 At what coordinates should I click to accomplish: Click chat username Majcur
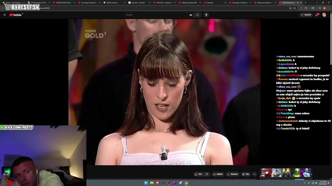tap(281, 91)
